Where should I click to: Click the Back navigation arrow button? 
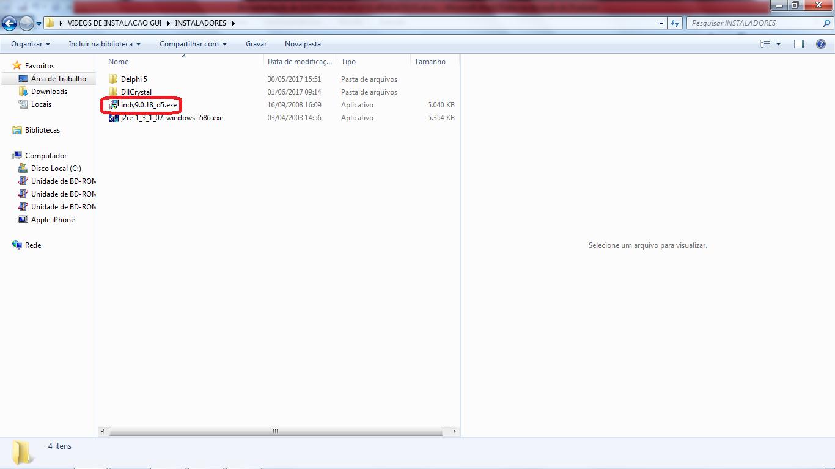pos(10,23)
